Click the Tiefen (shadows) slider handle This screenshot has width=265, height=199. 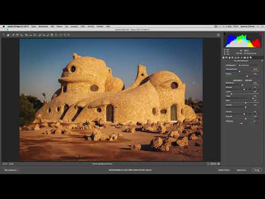click(253, 98)
